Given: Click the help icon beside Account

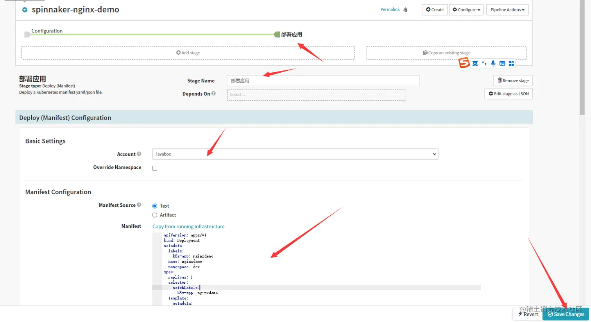Looking at the screenshot, I should tap(139, 154).
